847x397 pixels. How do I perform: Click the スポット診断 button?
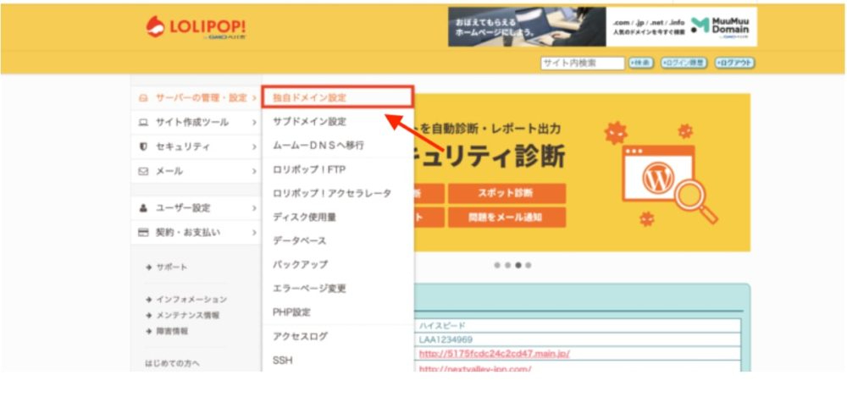pyautogui.click(x=507, y=193)
